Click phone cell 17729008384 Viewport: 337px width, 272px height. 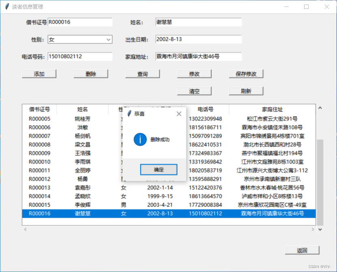(x=206, y=205)
